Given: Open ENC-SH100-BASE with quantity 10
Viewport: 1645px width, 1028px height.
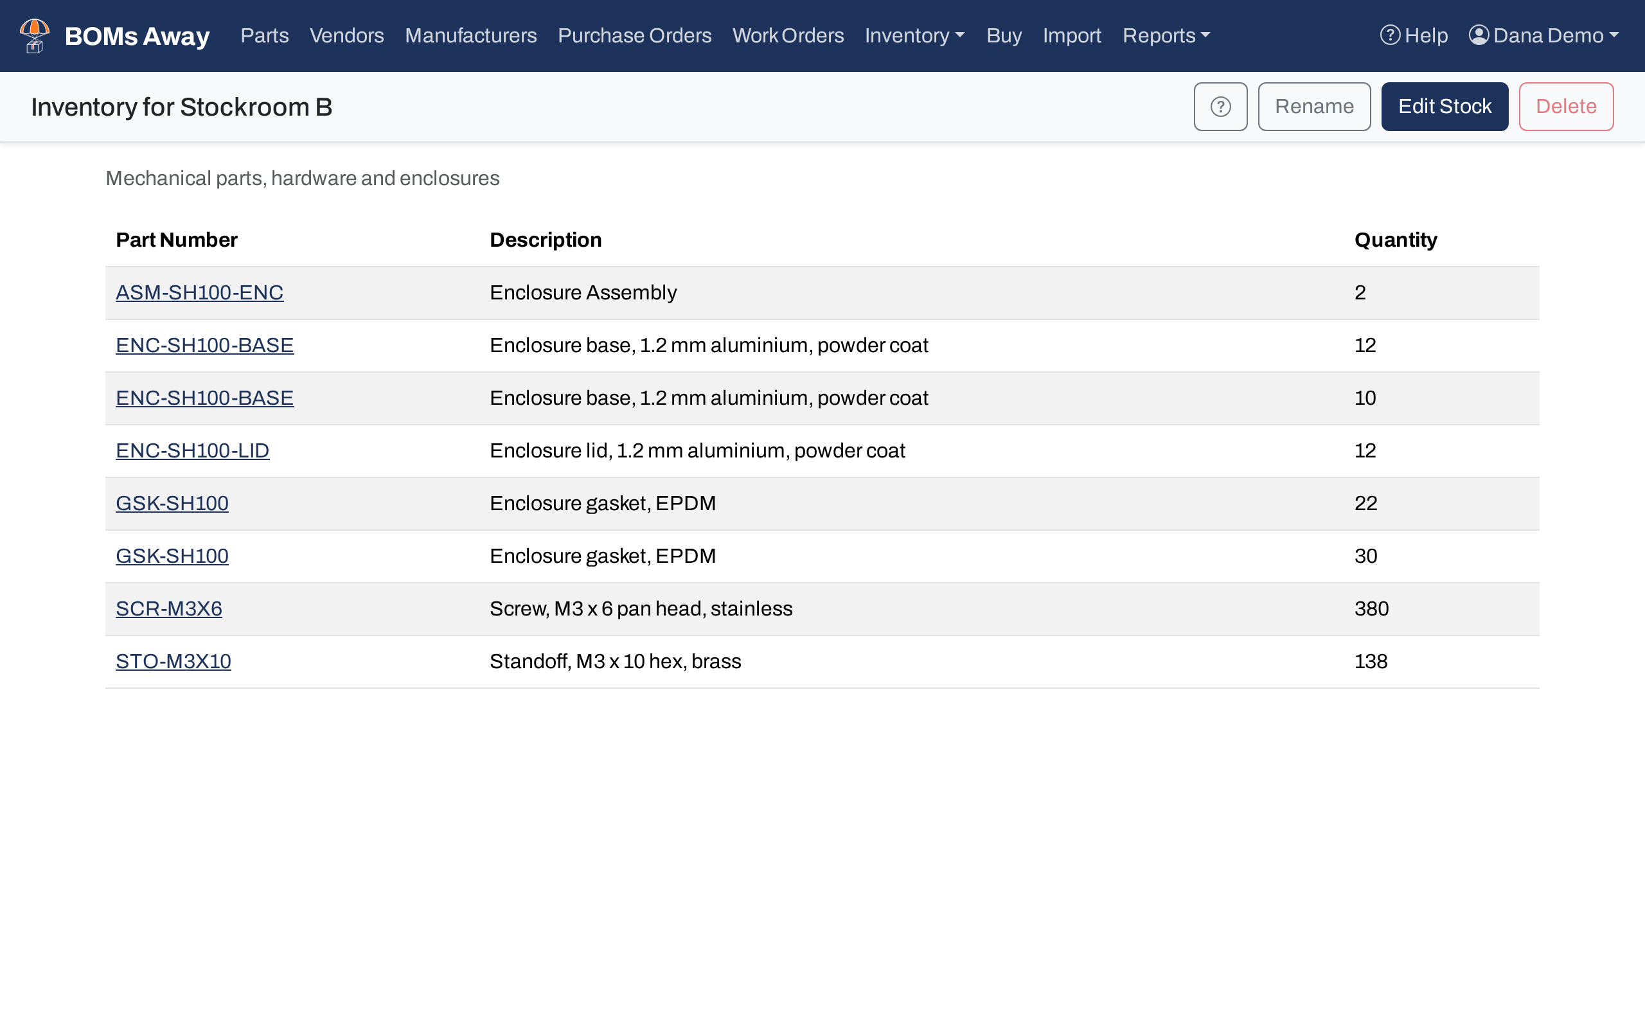Looking at the screenshot, I should click(x=204, y=398).
